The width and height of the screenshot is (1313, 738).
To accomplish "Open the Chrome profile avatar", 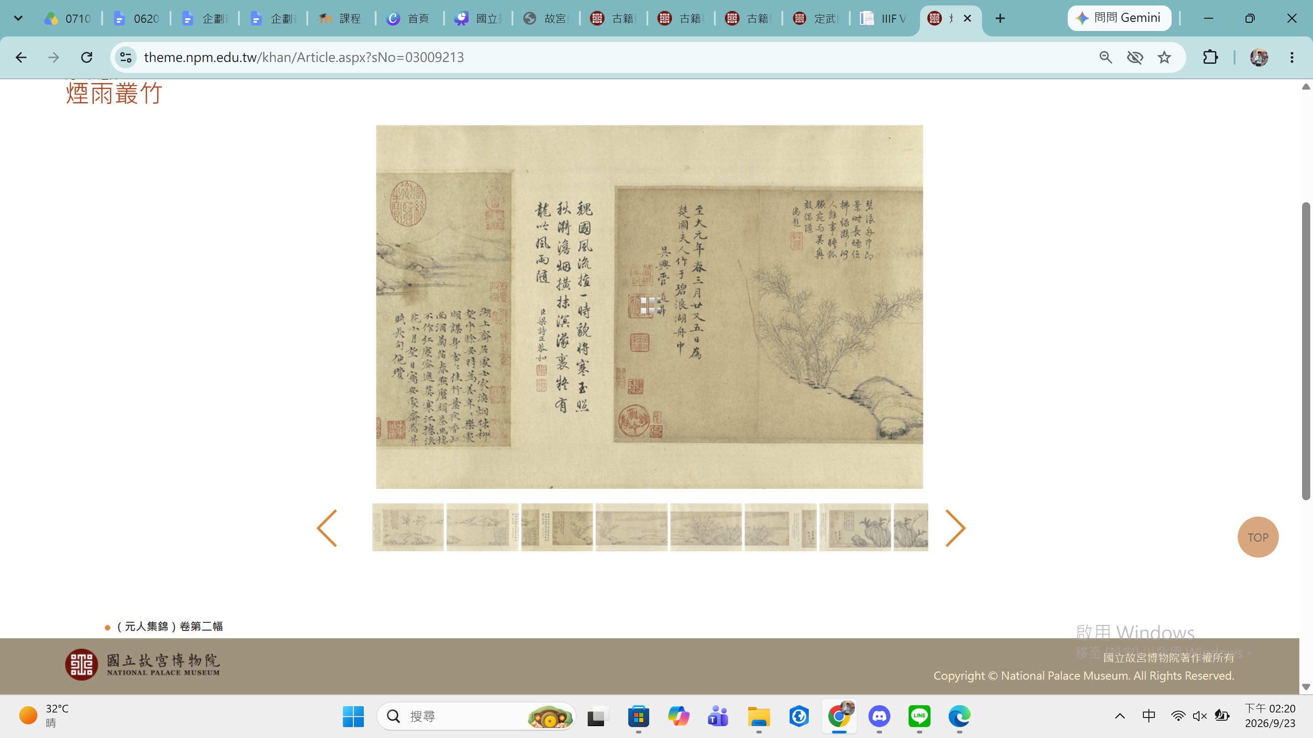I will (1259, 57).
